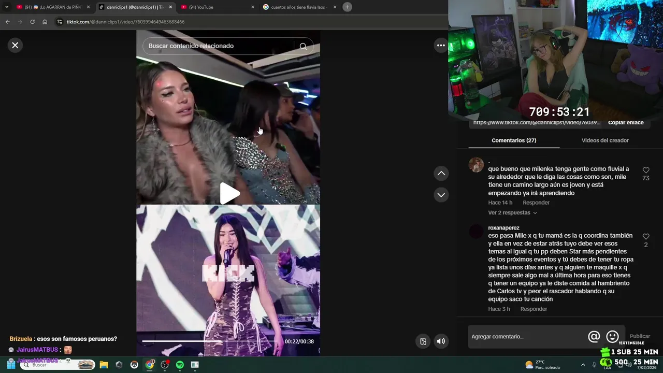The height and width of the screenshot is (373, 663).
Task: Click the tiktok.com URL address bar
Action: 125,22
